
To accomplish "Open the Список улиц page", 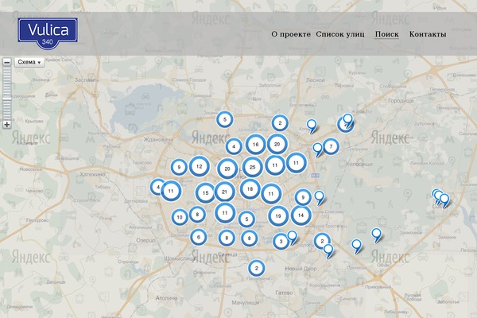I will 339,34.
